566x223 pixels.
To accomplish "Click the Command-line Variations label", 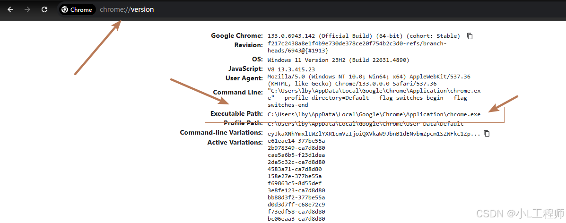I will (x=221, y=133).
